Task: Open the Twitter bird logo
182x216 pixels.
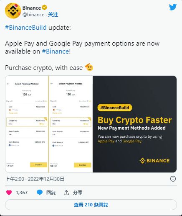Action: (173, 7)
